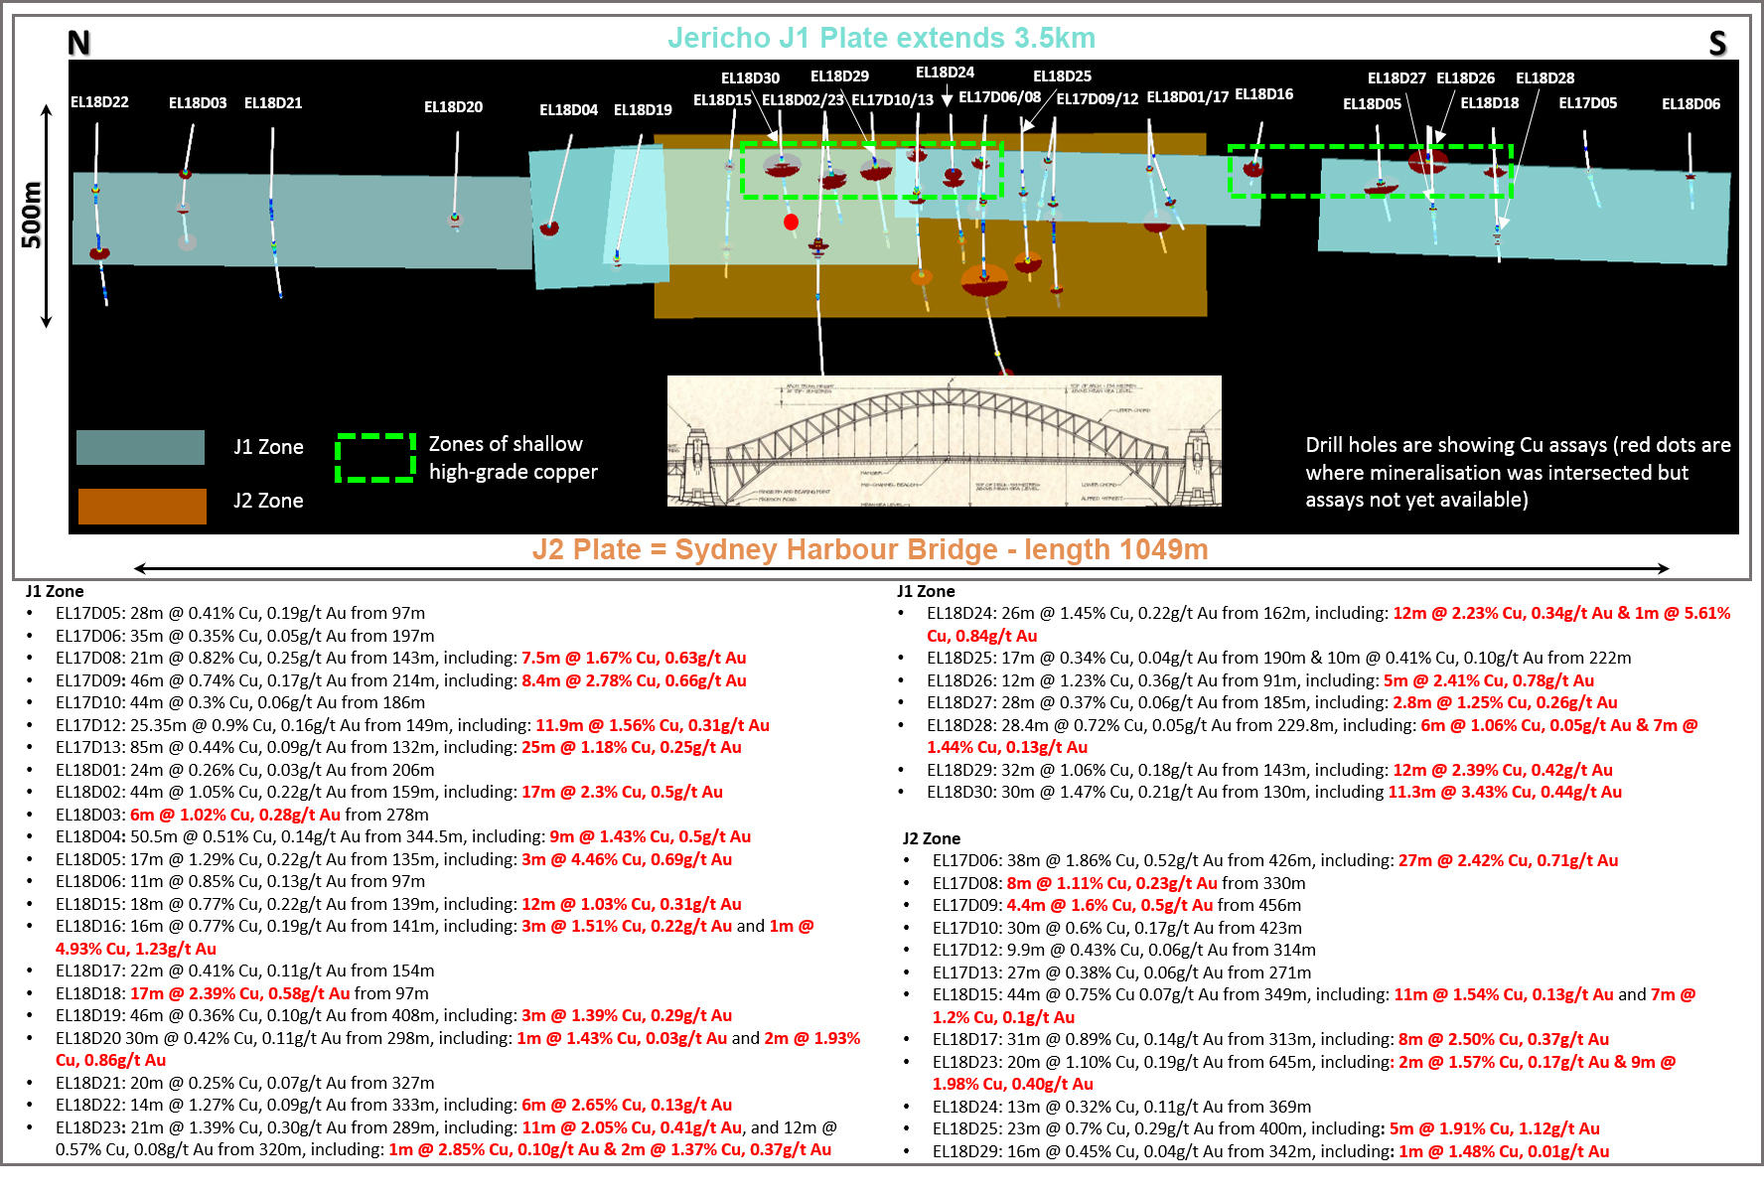Click the right-column 'J1 Zone' list heading
This screenshot has height=1196, width=1764.
tap(926, 591)
